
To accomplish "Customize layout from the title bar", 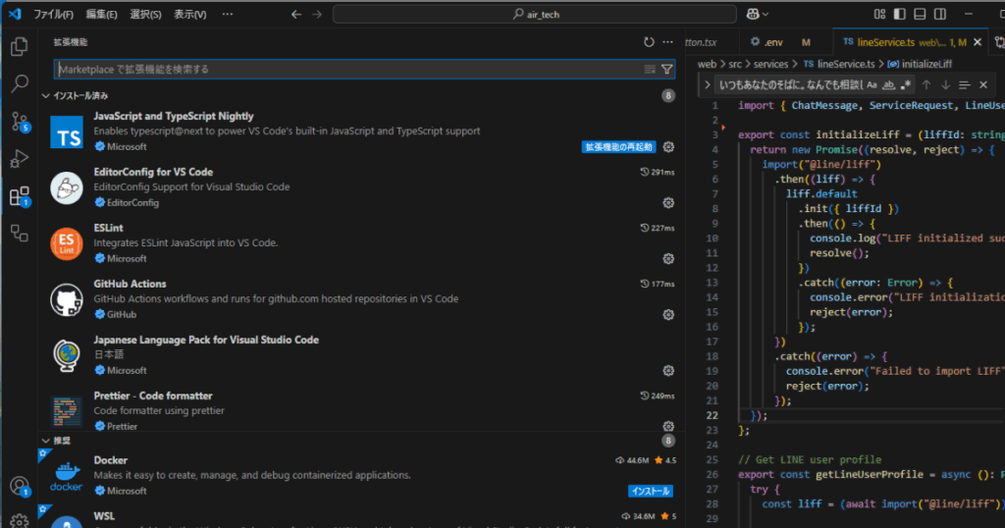I will click(x=879, y=14).
